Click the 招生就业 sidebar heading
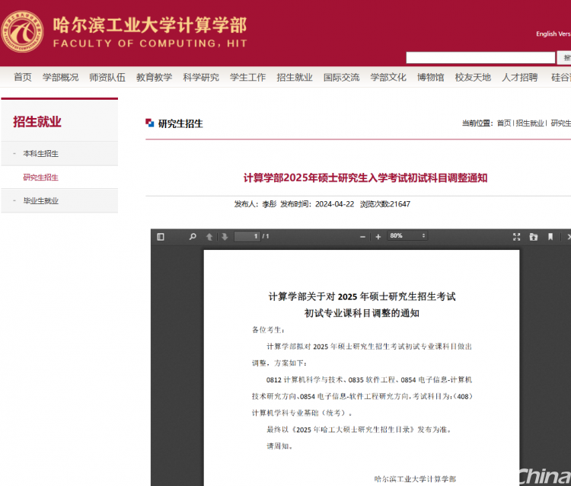The height and width of the screenshot is (486, 571). 37,122
